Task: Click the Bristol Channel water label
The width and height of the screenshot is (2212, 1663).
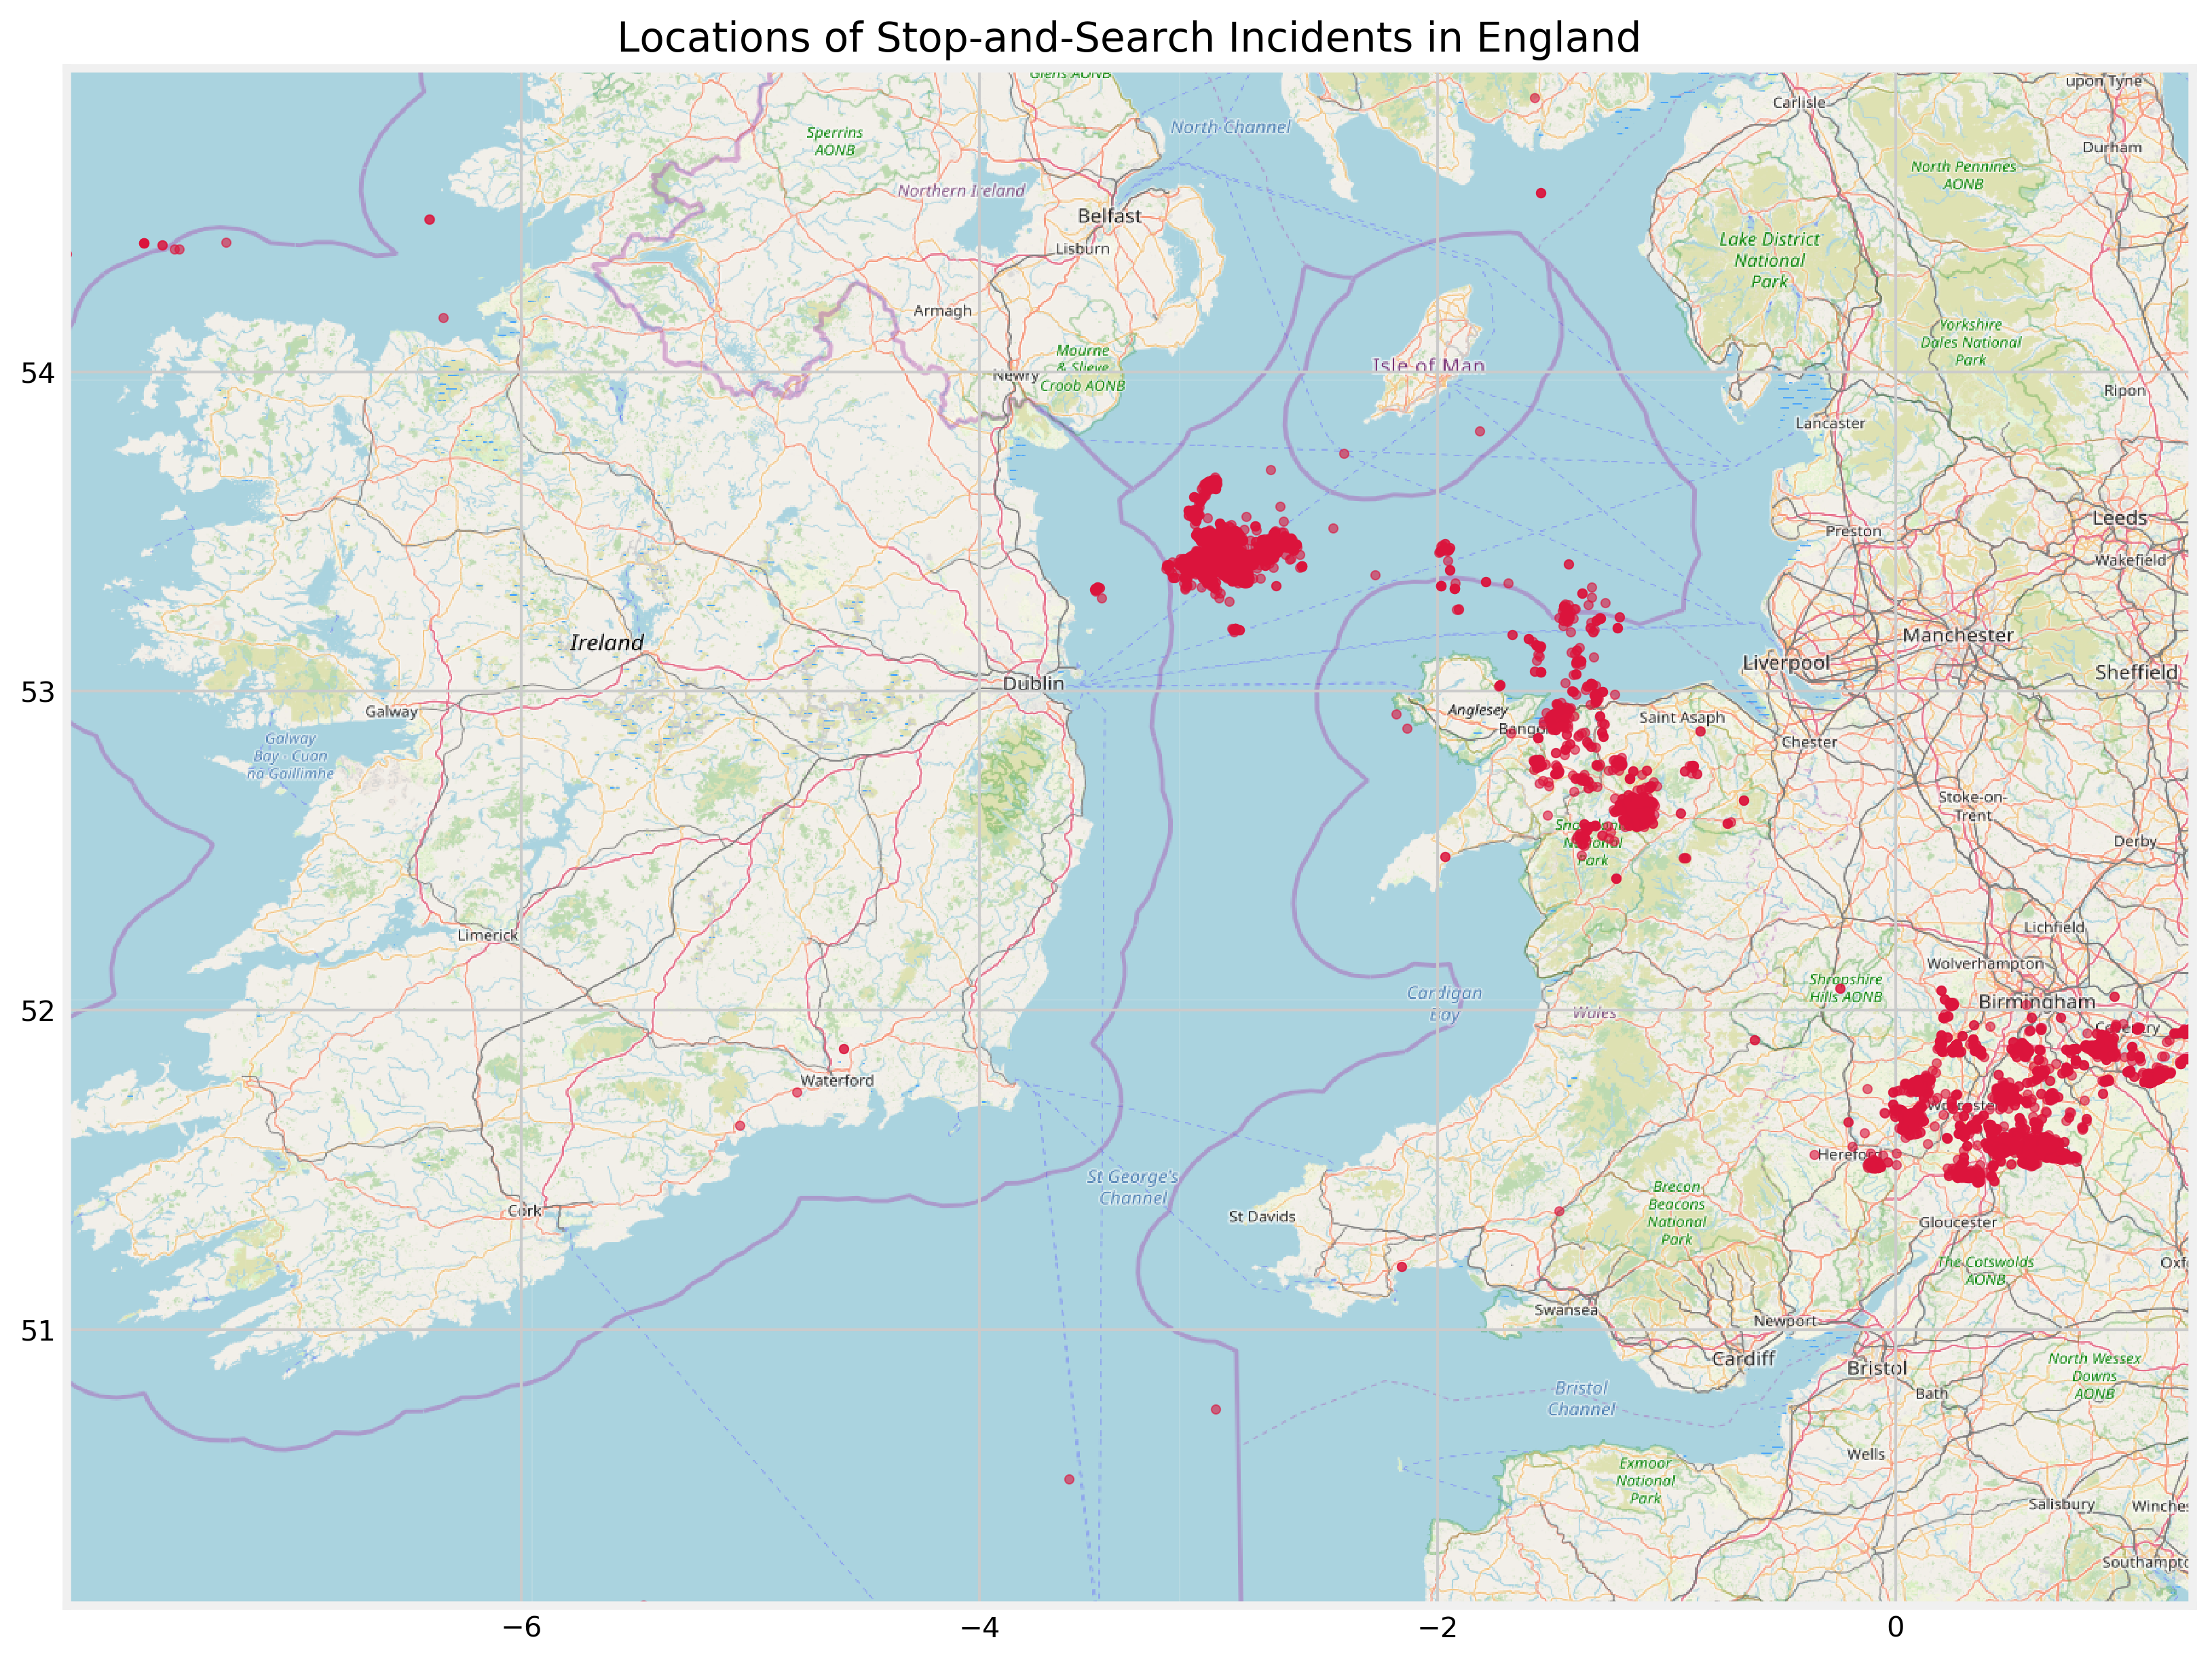Action: pyautogui.click(x=1581, y=1398)
